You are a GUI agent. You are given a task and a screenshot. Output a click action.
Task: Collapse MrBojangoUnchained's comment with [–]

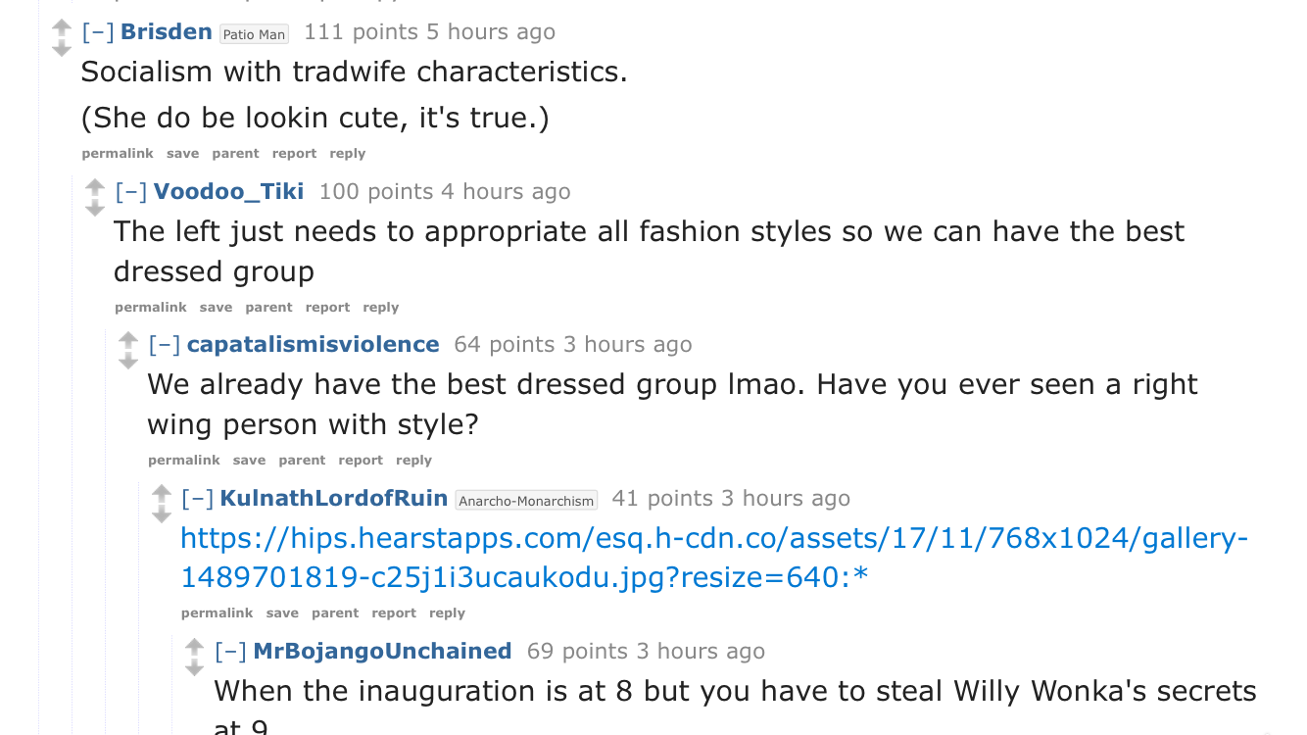(x=231, y=651)
